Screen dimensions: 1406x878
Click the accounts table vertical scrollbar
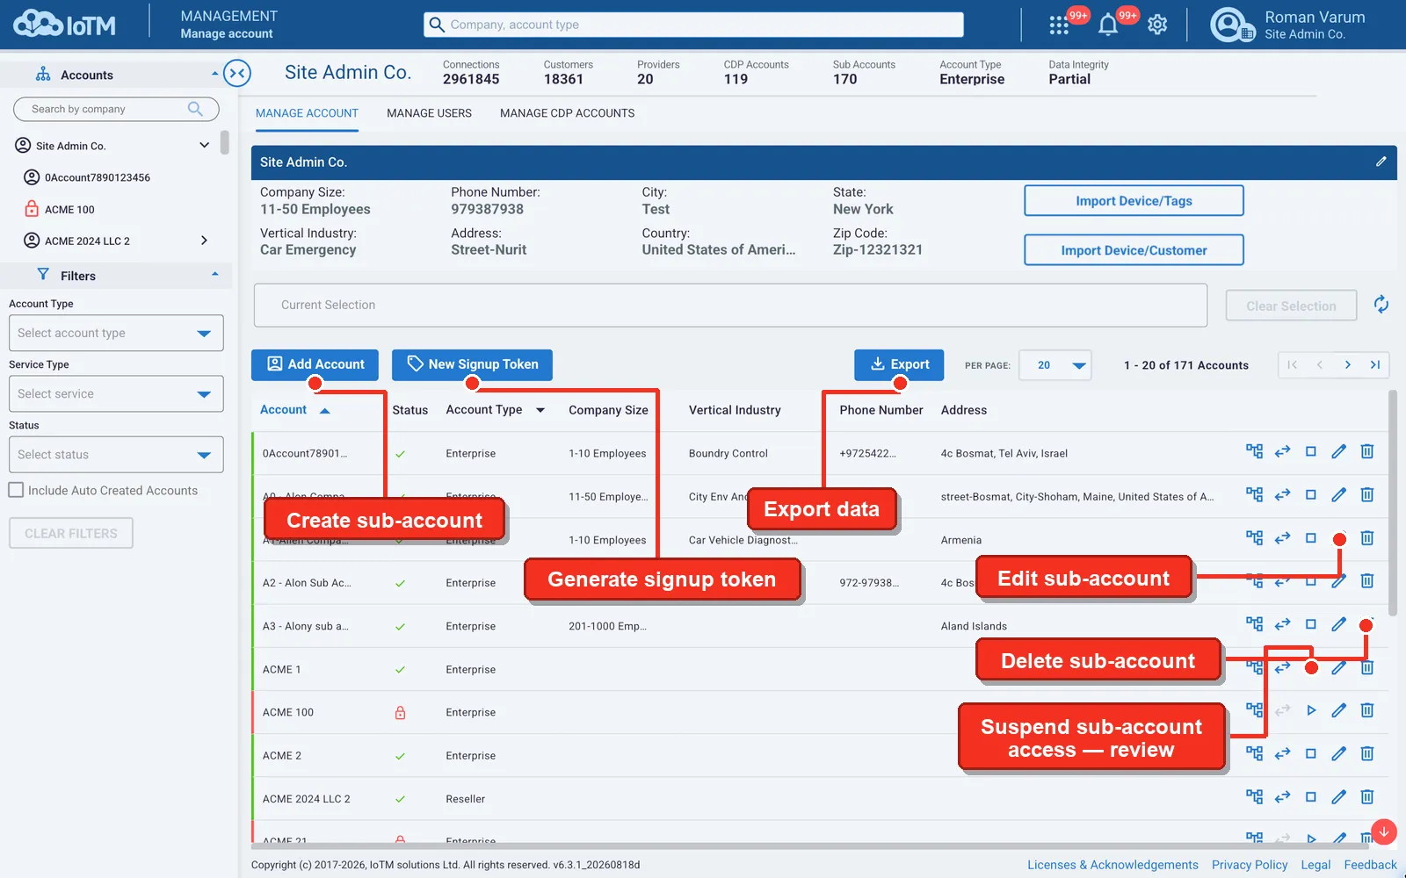[x=1392, y=503]
